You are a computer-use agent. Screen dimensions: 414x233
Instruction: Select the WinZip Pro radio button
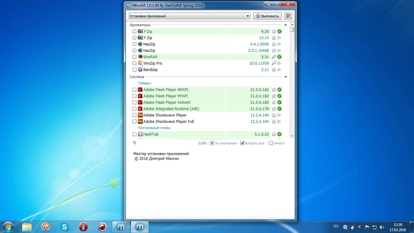tap(134, 63)
